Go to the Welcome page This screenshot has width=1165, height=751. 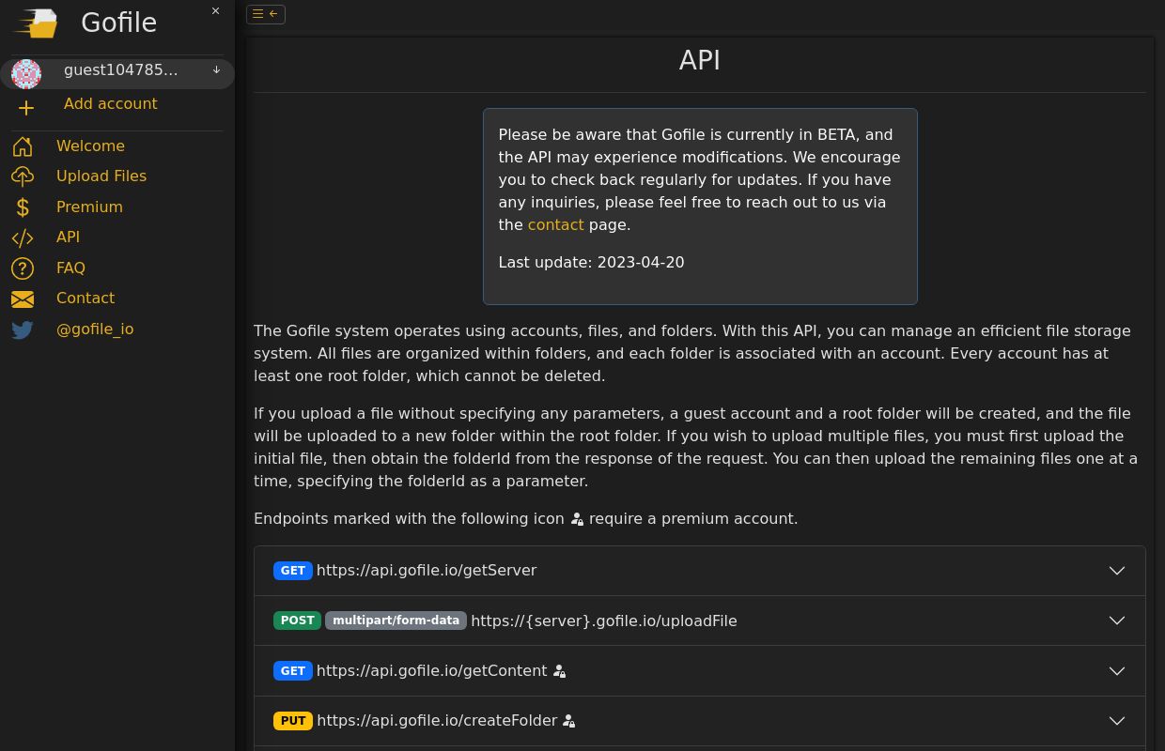(90, 146)
